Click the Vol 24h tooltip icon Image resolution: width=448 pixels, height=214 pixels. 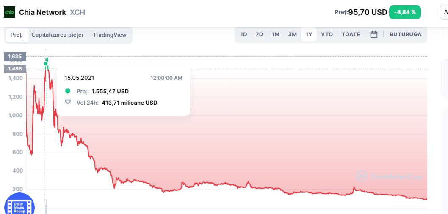(67, 102)
